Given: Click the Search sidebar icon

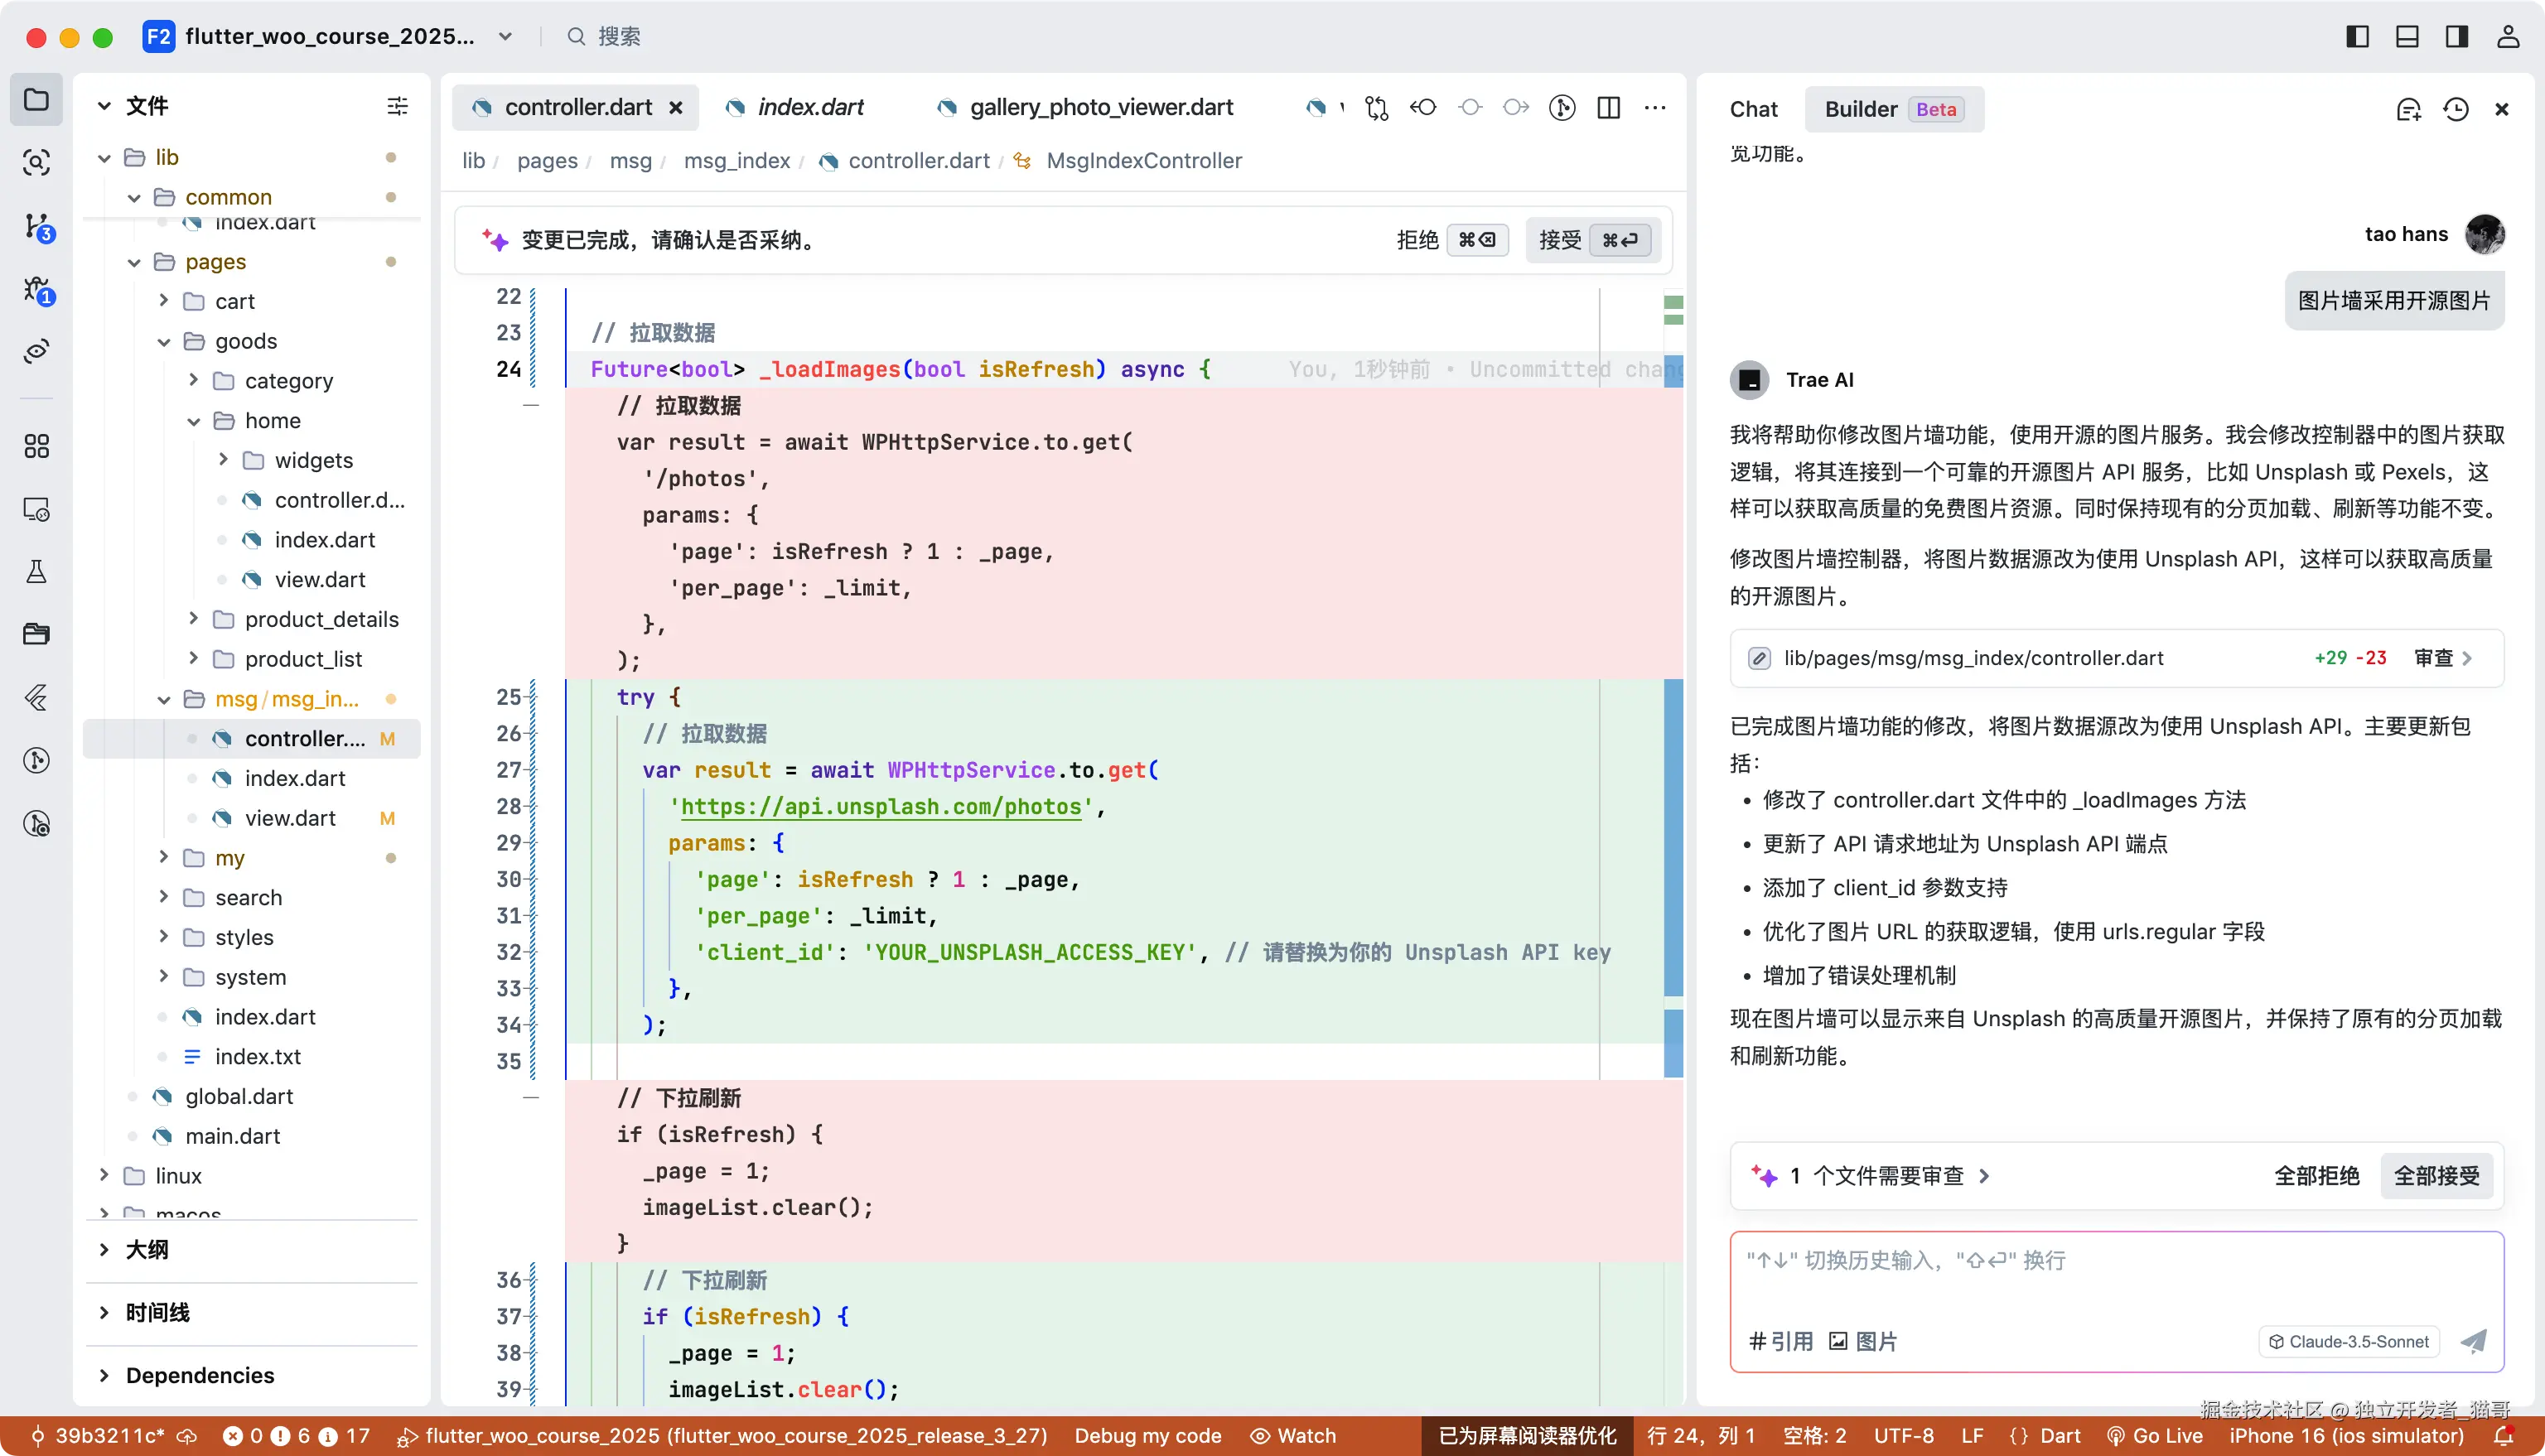Looking at the screenshot, I should coord(36,162).
